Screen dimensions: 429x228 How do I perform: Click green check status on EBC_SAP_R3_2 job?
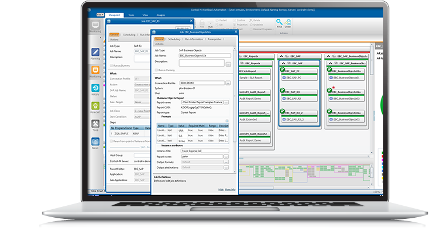tap(283, 111)
